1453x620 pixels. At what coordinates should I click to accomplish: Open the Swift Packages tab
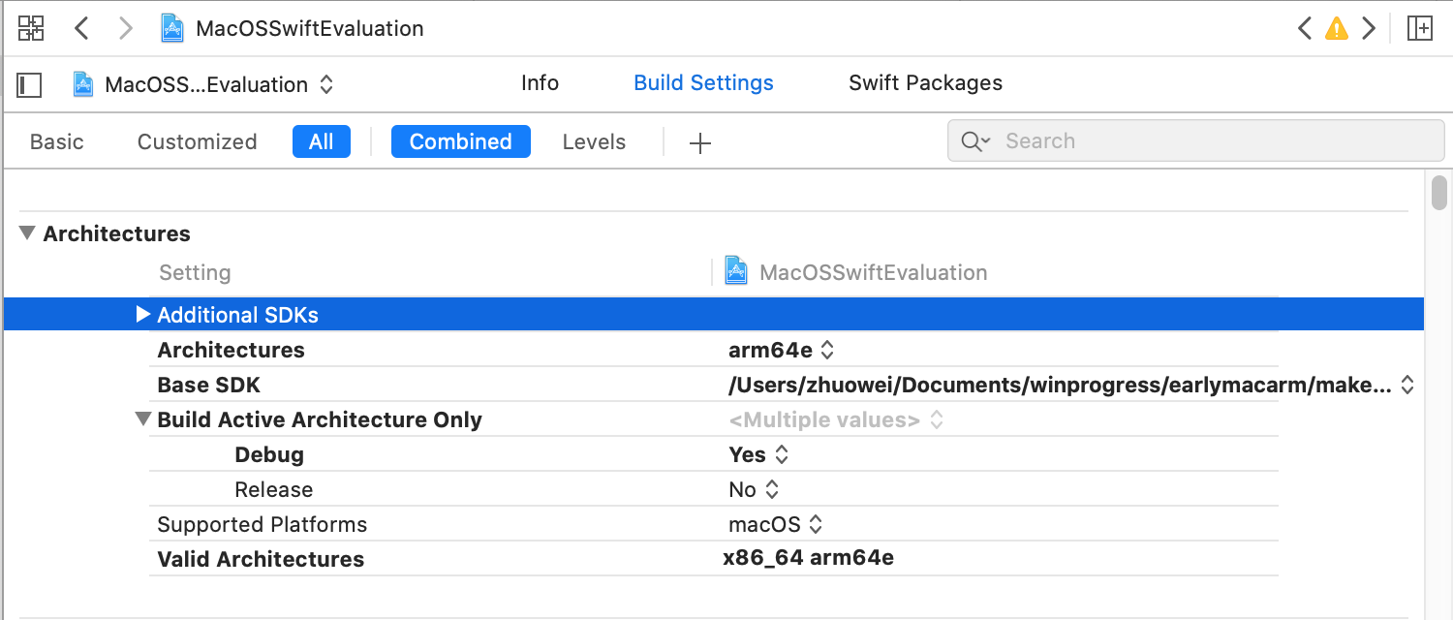tap(925, 83)
